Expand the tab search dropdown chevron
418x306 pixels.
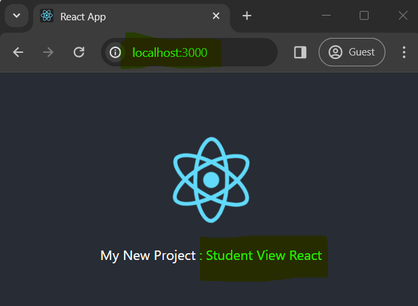[x=16, y=16]
